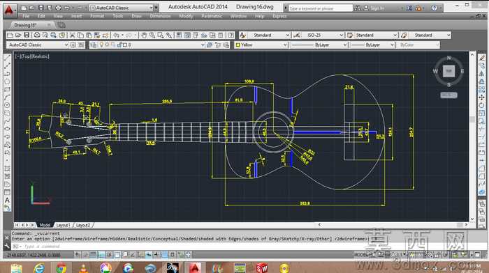Click the Text Style icon
Viewport: 489px width, 273px height.
click(x=243, y=35)
